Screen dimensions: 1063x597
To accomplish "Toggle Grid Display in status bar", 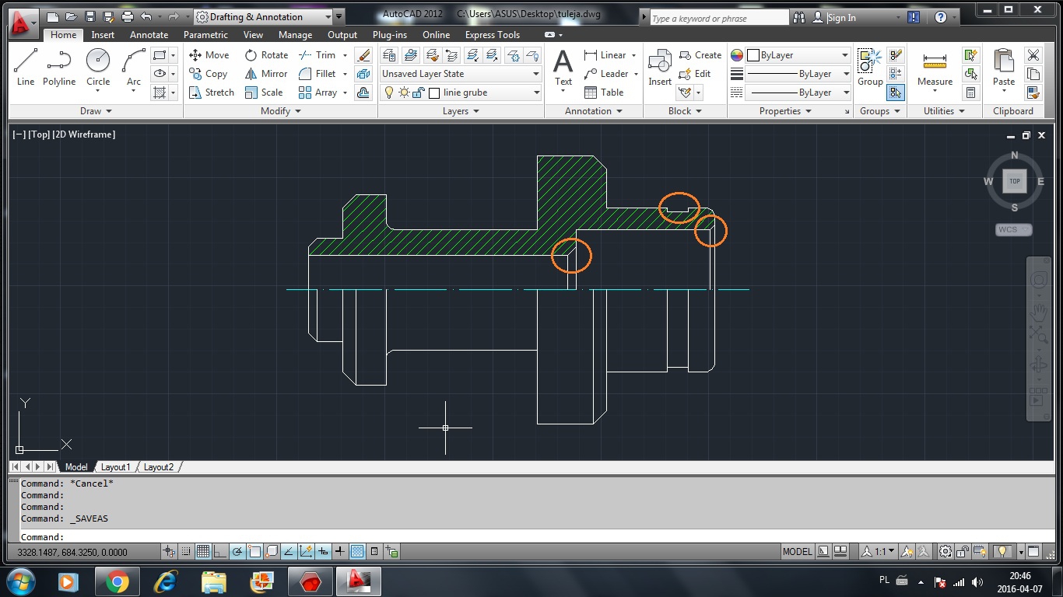I will click(202, 552).
